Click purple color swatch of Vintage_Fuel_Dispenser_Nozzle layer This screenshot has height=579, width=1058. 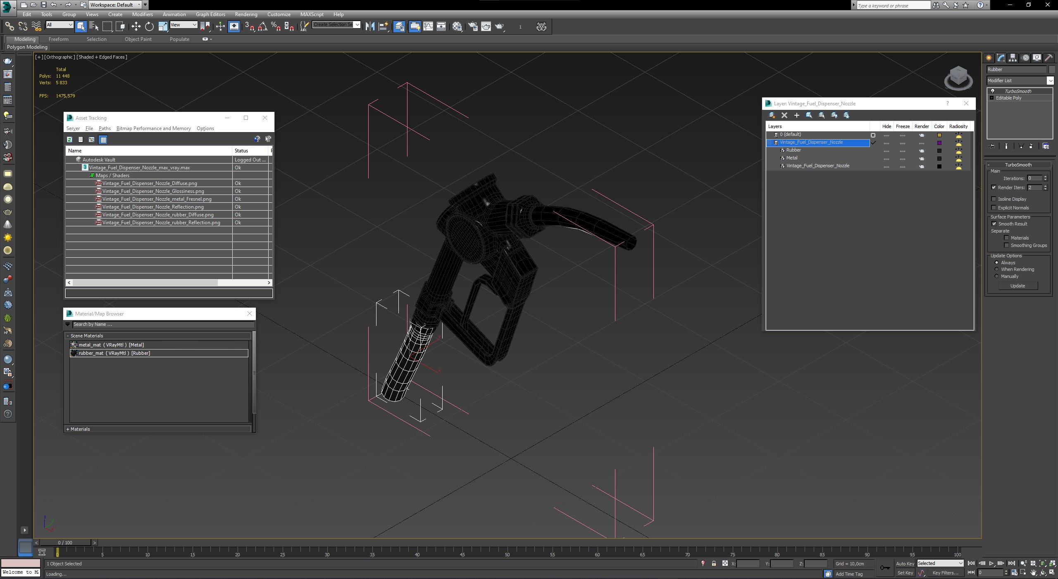pos(939,143)
